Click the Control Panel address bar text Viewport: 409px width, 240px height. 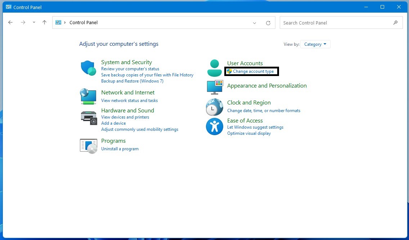(84, 22)
